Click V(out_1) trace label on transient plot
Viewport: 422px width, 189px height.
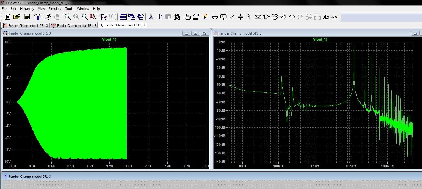(x=109, y=39)
